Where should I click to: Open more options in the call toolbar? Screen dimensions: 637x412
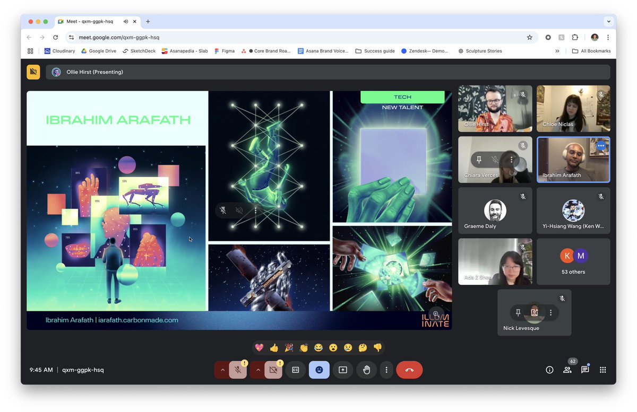tap(386, 370)
